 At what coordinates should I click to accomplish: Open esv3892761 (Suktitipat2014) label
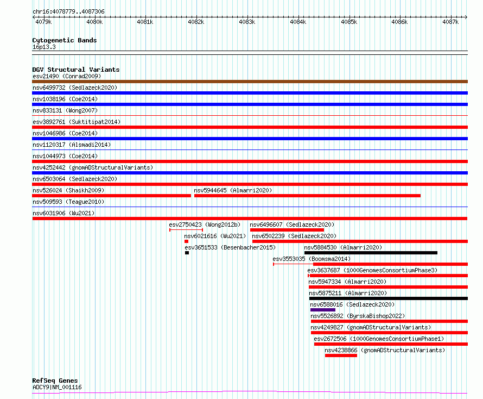point(77,122)
